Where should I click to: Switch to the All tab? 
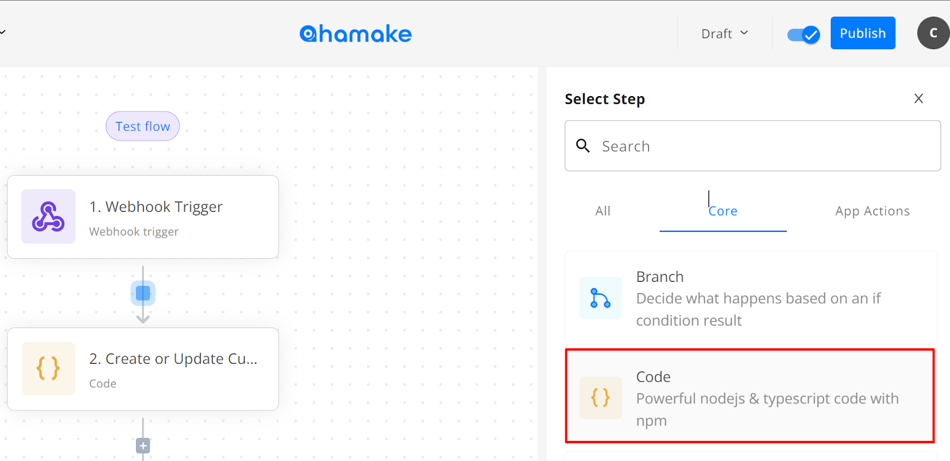pos(603,211)
